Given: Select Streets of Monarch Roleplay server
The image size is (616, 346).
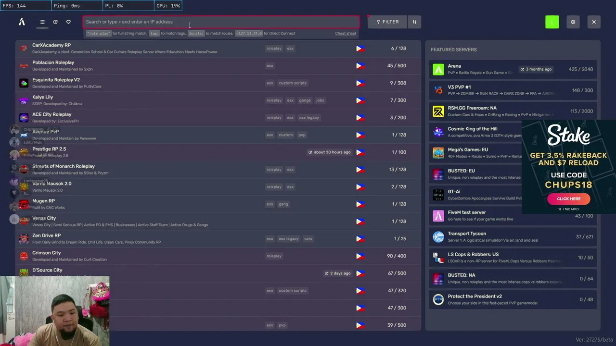Looking at the screenshot, I should pos(218,169).
